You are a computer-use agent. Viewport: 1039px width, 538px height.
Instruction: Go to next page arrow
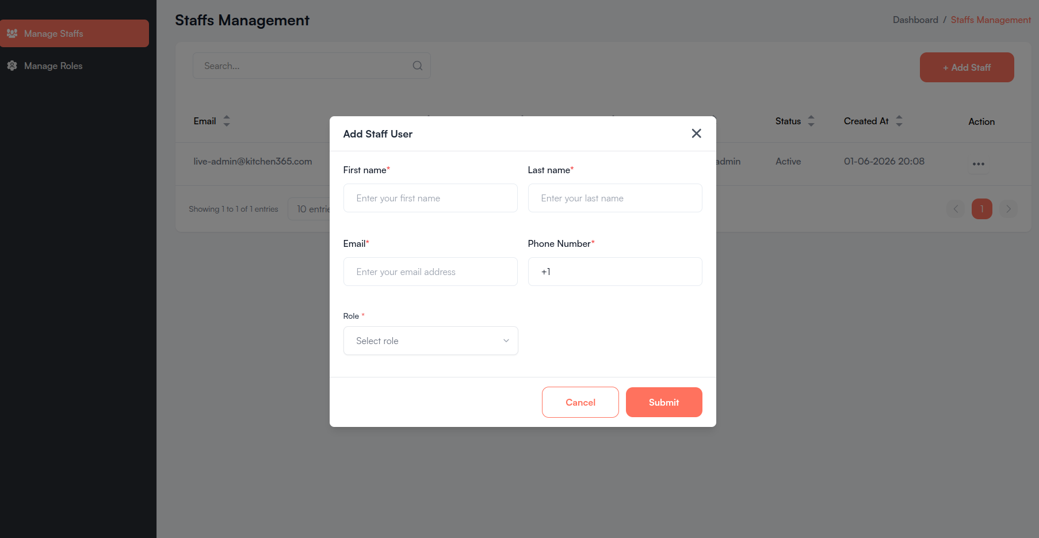tap(1008, 209)
